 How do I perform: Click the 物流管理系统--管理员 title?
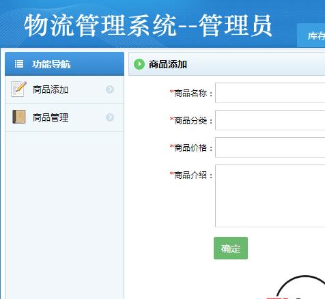(x=148, y=25)
